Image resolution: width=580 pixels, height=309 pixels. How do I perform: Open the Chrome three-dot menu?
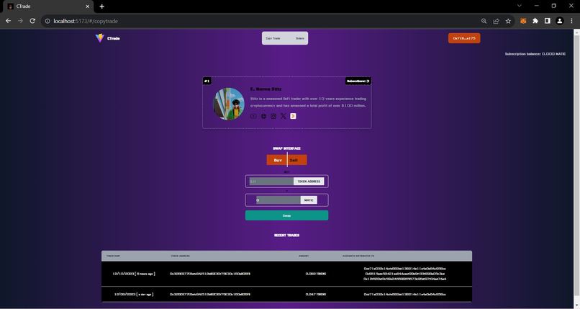571,21
